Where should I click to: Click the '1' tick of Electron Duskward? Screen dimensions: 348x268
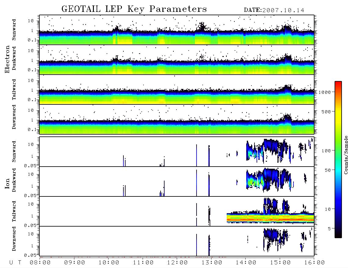32,60
